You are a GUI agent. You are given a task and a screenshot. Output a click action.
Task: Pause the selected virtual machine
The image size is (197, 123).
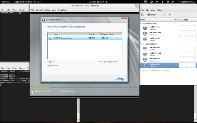click(164, 15)
